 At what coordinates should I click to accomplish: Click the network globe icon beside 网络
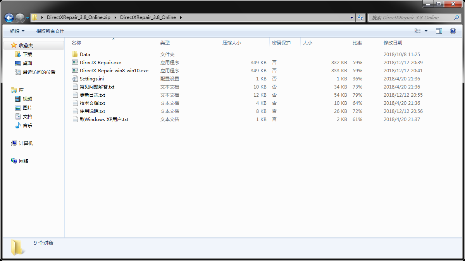[x=14, y=161]
